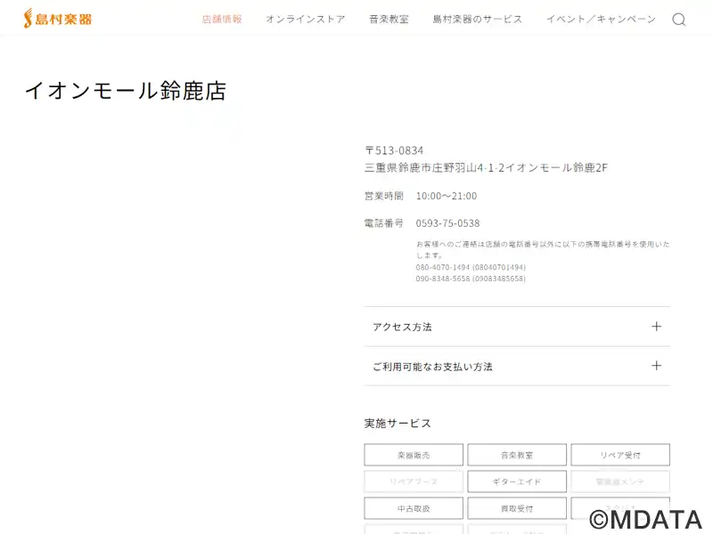Click the 電話番号 label

pyautogui.click(x=384, y=223)
